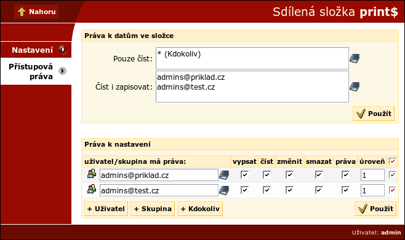Click group icon before admins@test.cz

click(92, 189)
